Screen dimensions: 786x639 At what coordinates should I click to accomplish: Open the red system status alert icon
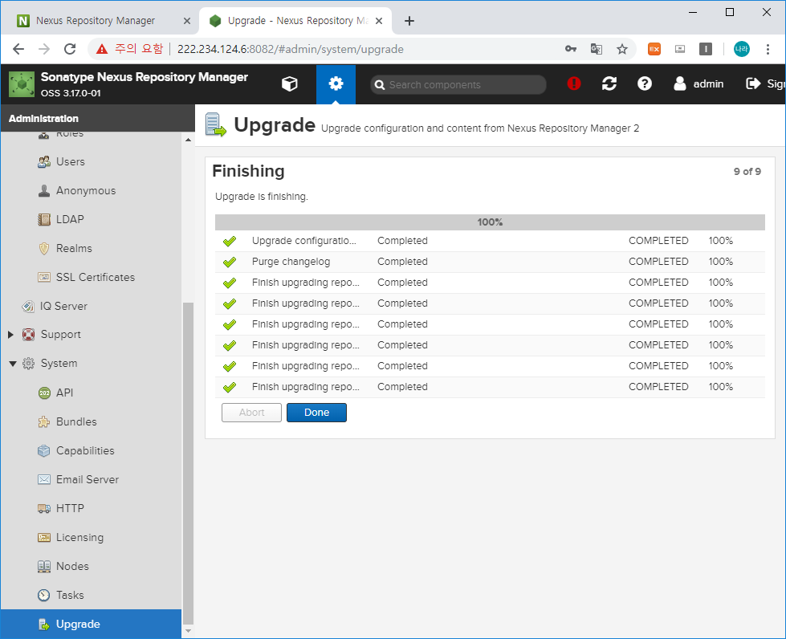pyautogui.click(x=573, y=83)
